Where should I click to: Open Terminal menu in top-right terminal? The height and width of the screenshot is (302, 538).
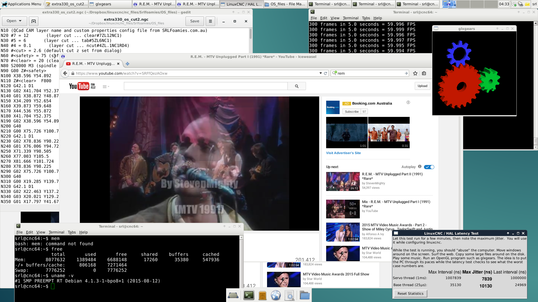click(351, 18)
